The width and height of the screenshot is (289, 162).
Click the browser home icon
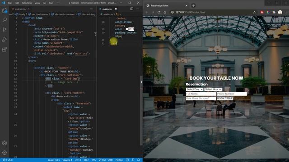[x=165, y=12]
